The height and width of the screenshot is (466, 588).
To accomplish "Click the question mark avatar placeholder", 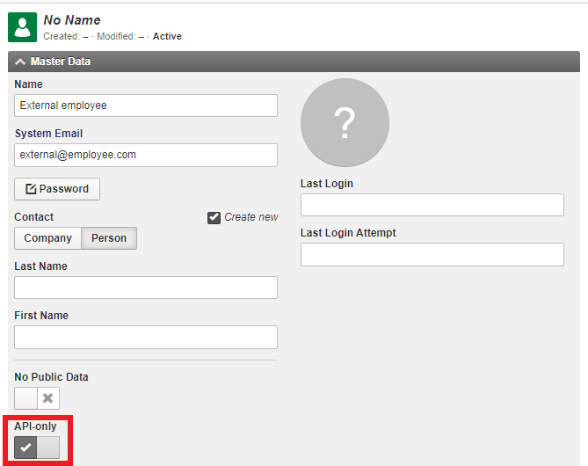I will [x=343, y=122].
